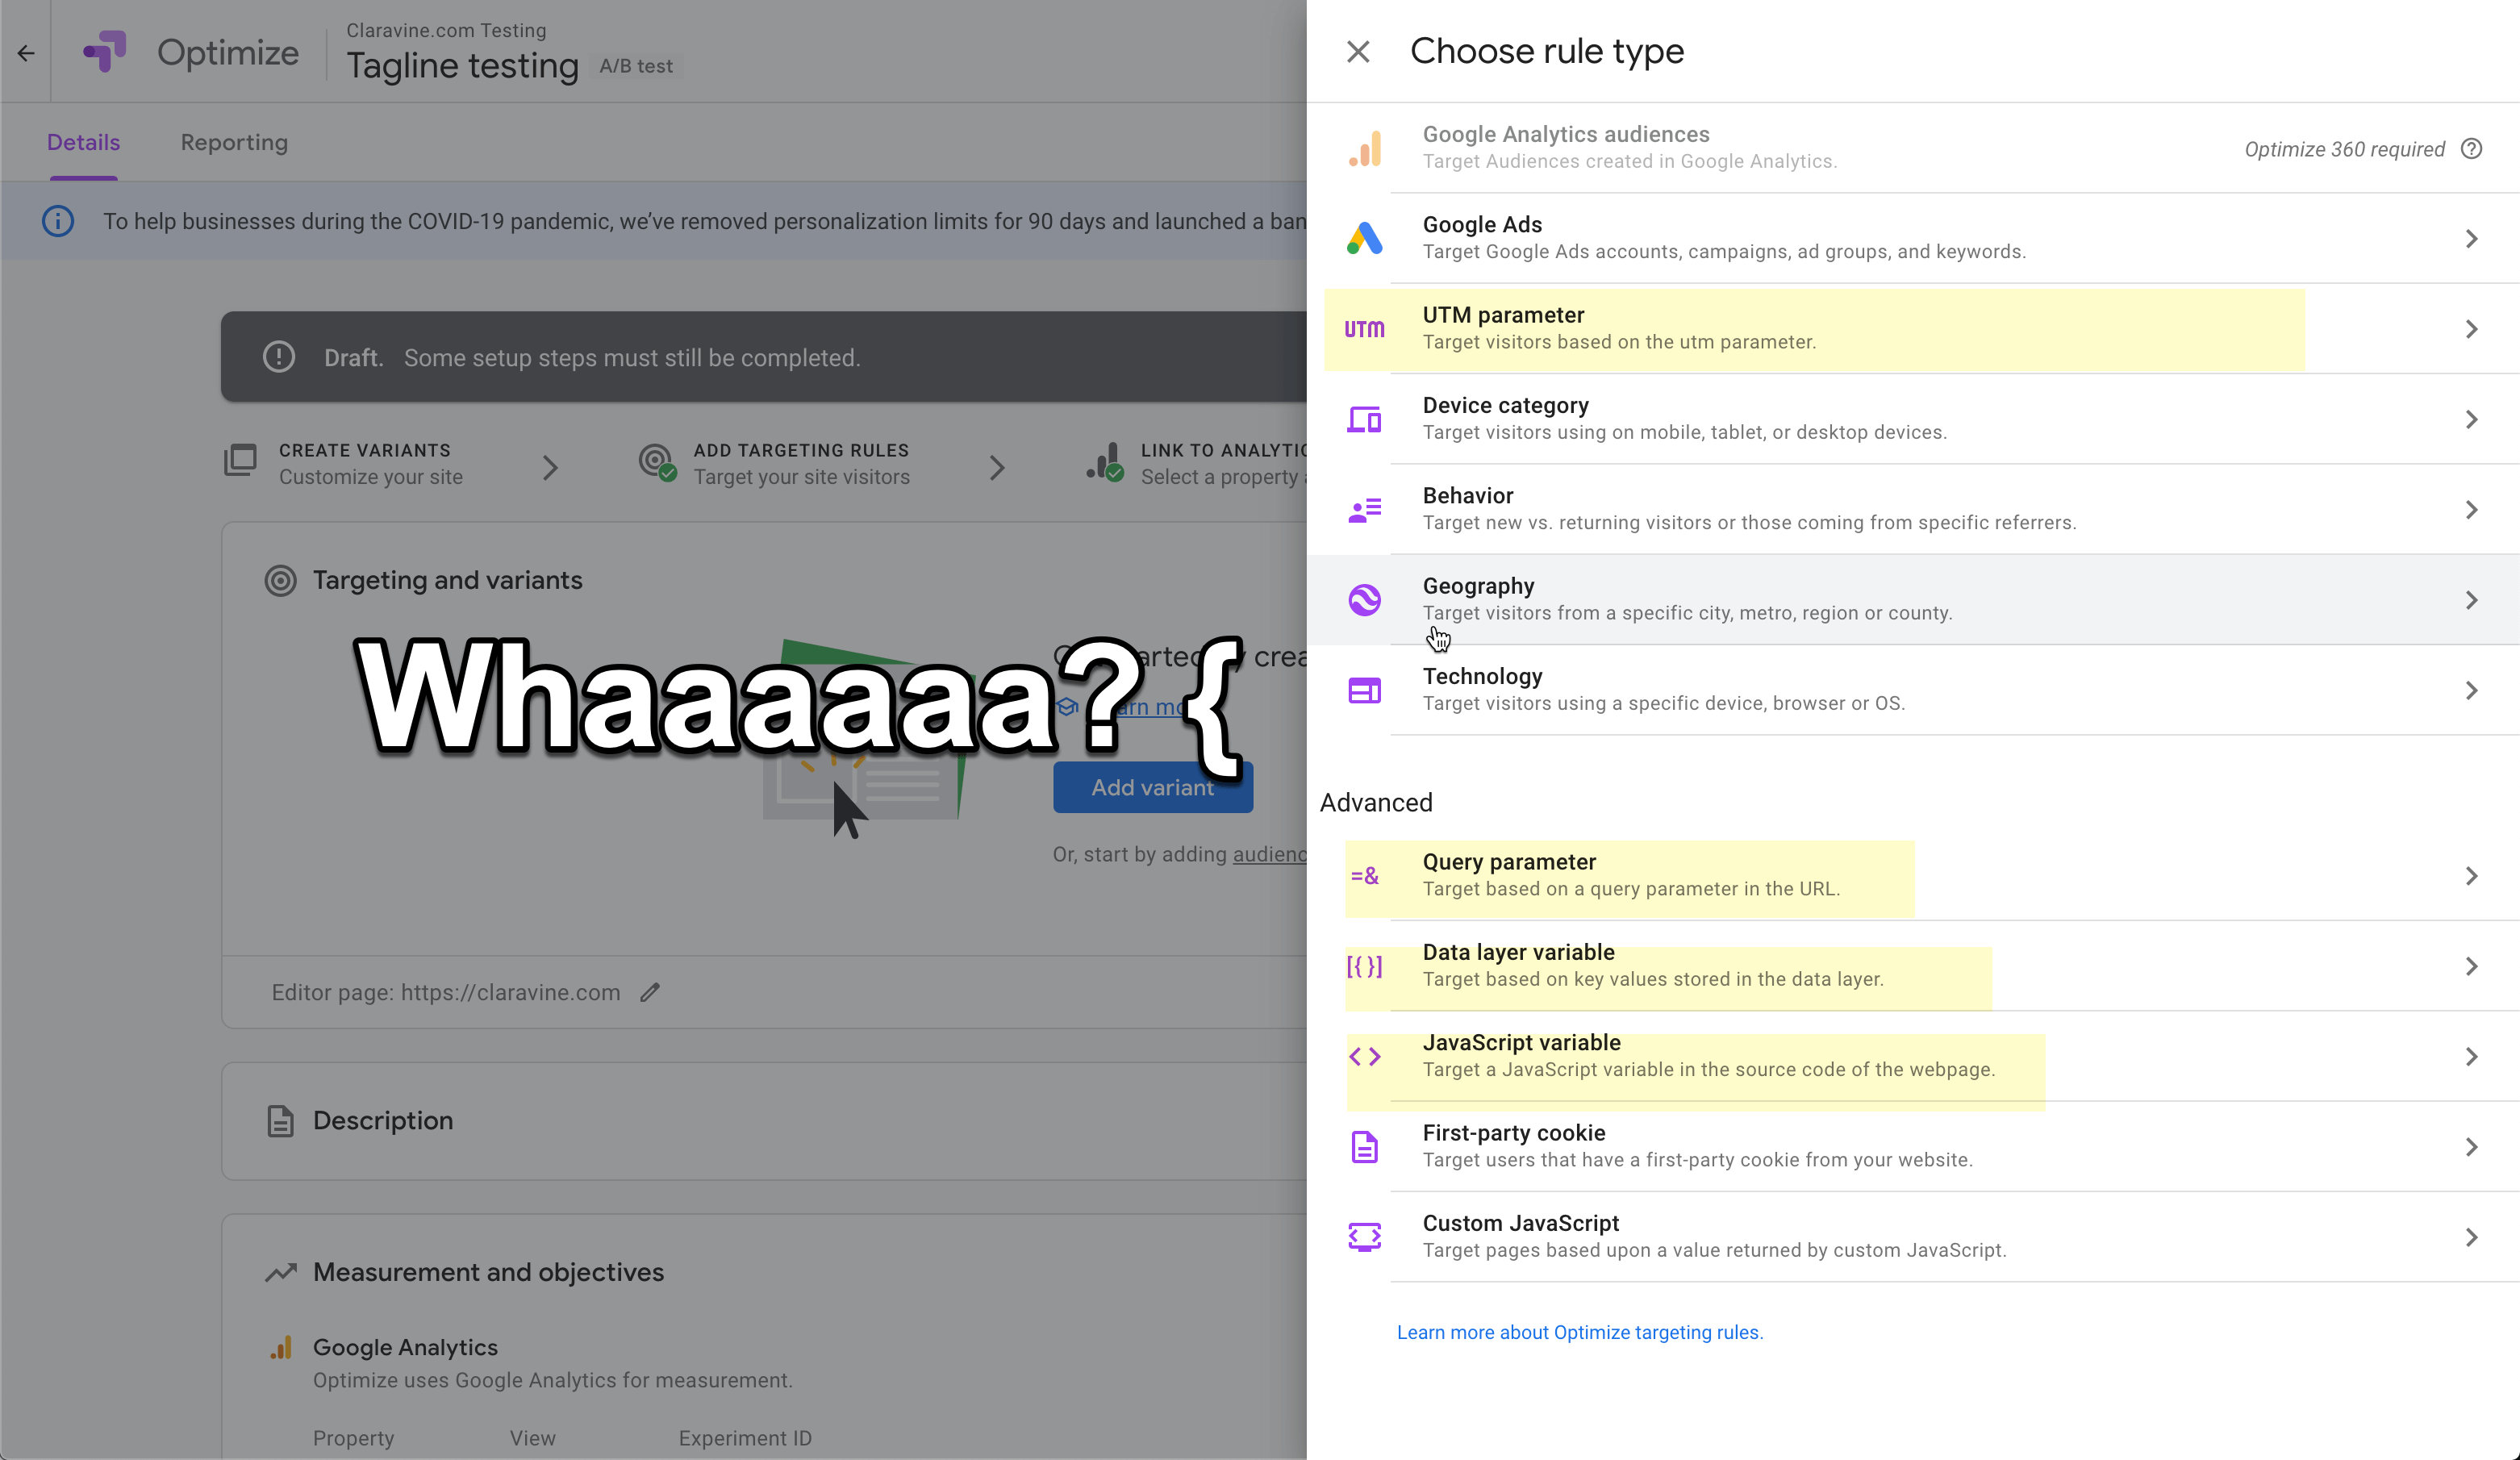Viewport: 2520px width, 1460px height.
Task: Switch to the Details tab
Action: click(x=83, y=141)
